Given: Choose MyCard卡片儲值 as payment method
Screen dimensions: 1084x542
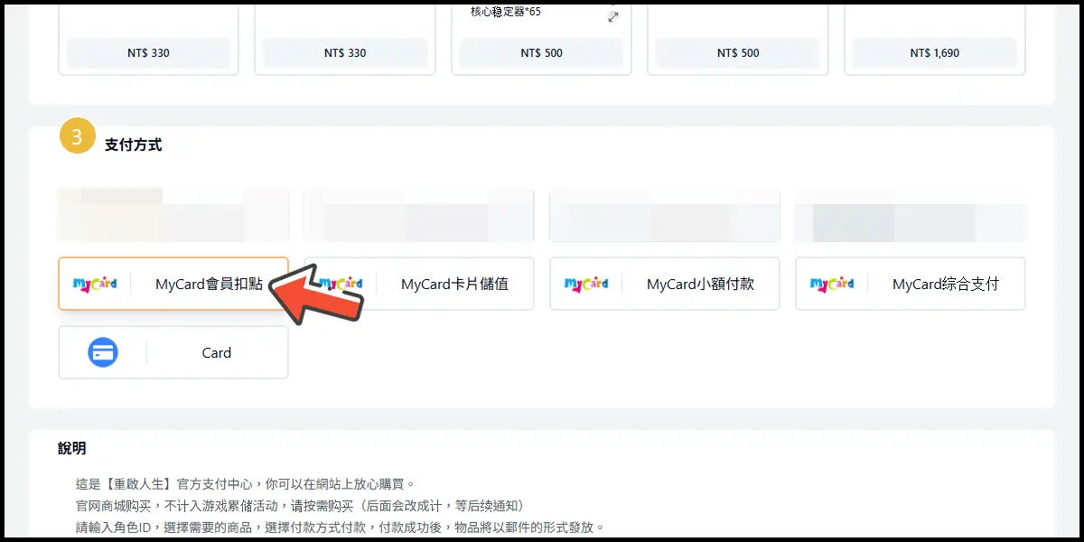Looking at the screenshot, I should click(454, 284).
